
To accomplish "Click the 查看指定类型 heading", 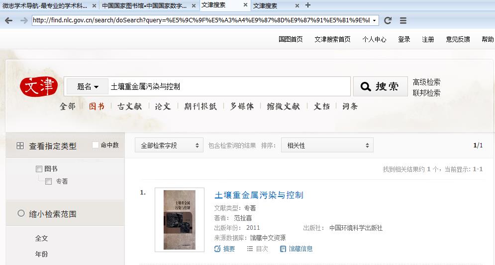I will coord(53,146).
